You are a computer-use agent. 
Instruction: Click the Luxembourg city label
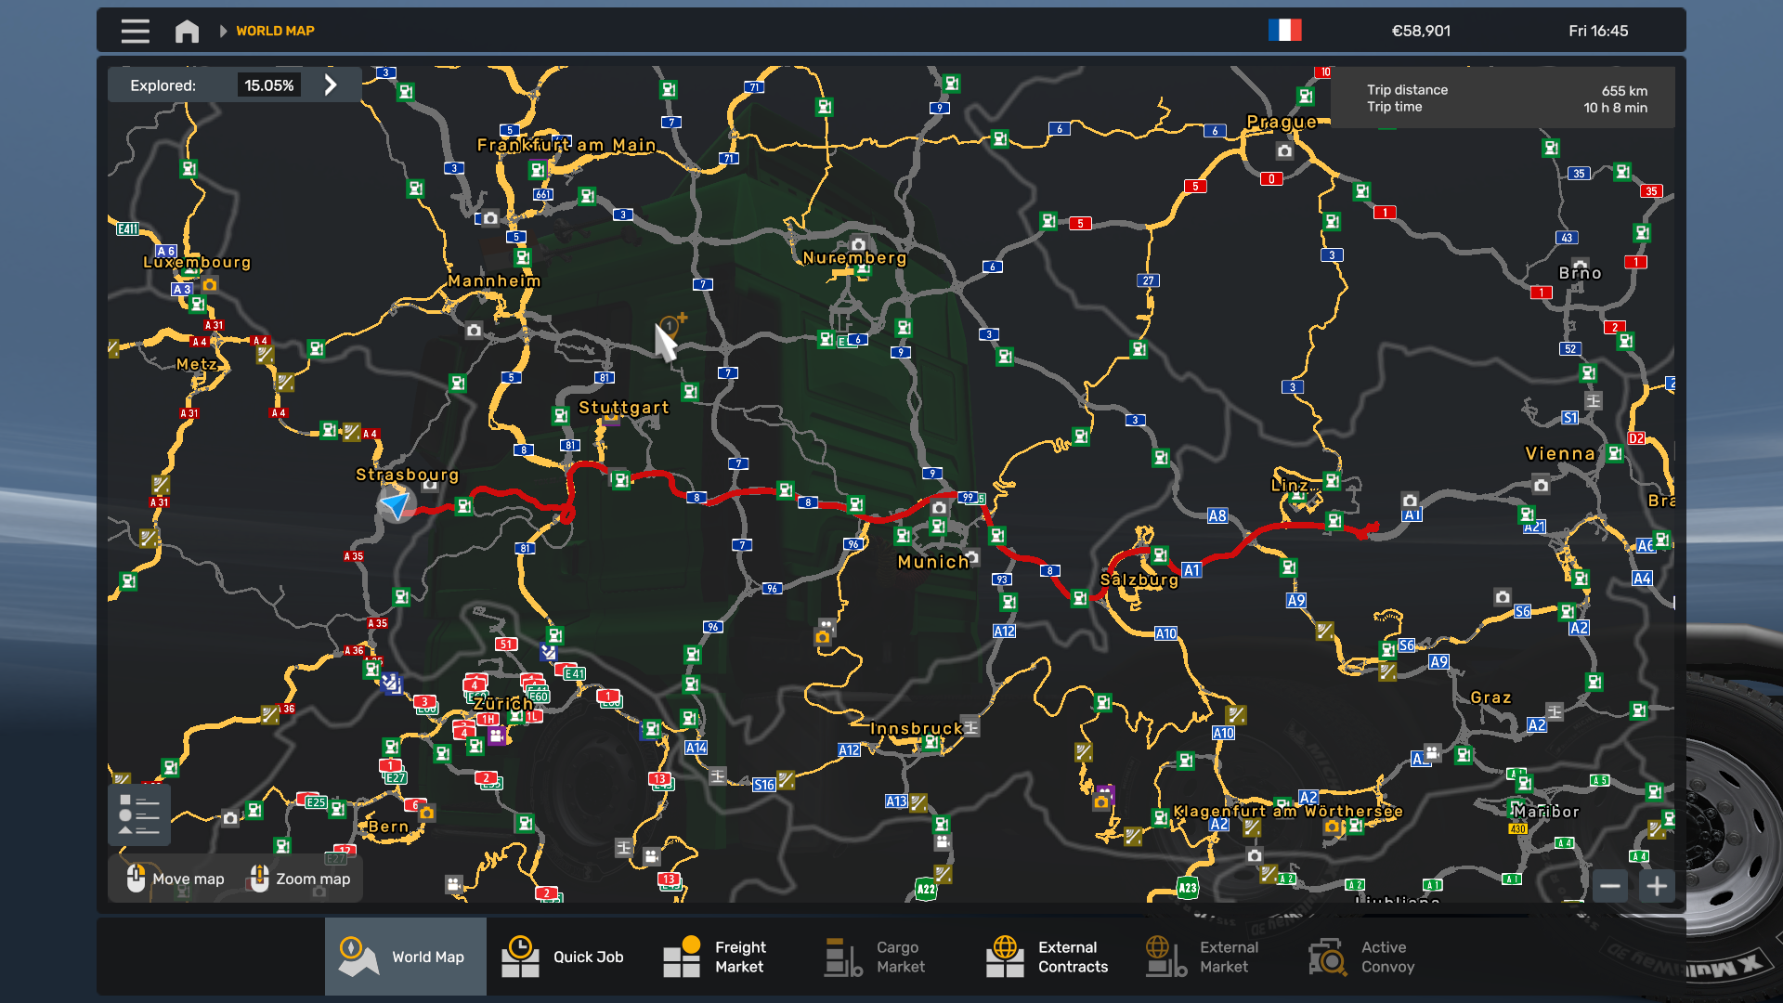(x=197, y=263)
